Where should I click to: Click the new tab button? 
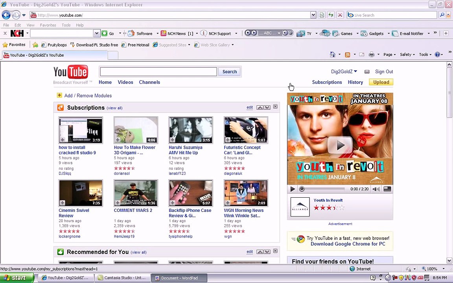pos(113,55)
